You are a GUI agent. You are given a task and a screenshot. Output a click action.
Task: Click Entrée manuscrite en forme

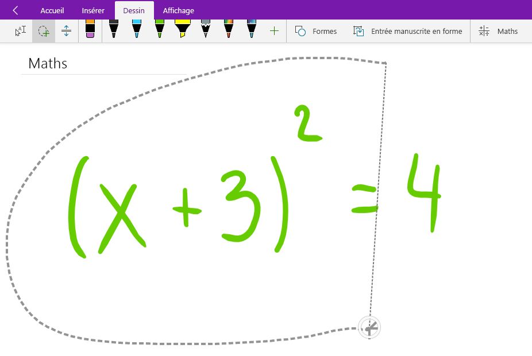pos(407,31)
